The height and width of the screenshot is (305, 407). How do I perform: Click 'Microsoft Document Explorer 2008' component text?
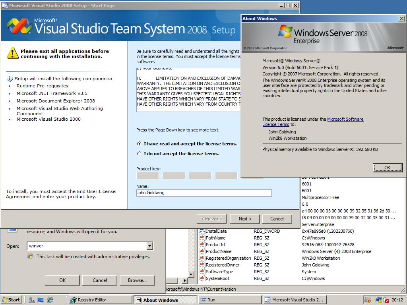[56, 101]
